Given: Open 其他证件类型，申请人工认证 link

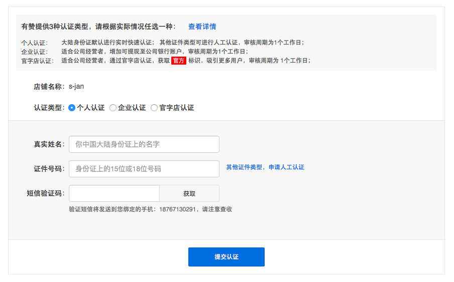Looking at the screenshot, I should (x=265, y=167).
